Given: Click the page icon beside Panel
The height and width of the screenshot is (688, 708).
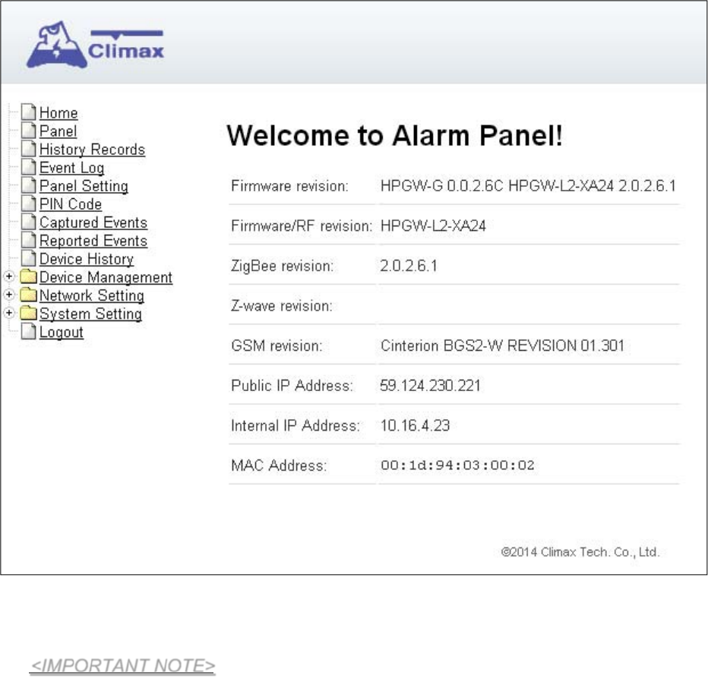Looking at the screenshot, I should (28, 131).
